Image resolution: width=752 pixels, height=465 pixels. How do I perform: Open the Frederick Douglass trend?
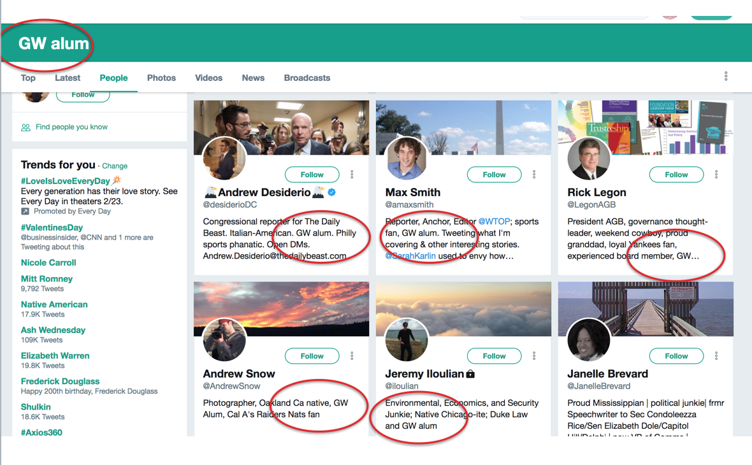coord(60,381)
